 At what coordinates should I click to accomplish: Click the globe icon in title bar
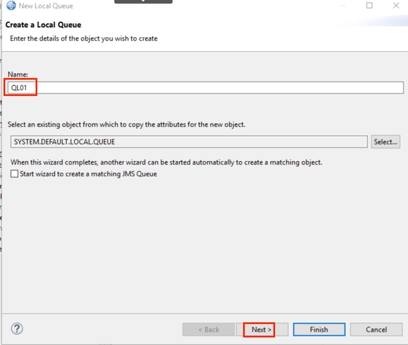[x=11, y=5]
